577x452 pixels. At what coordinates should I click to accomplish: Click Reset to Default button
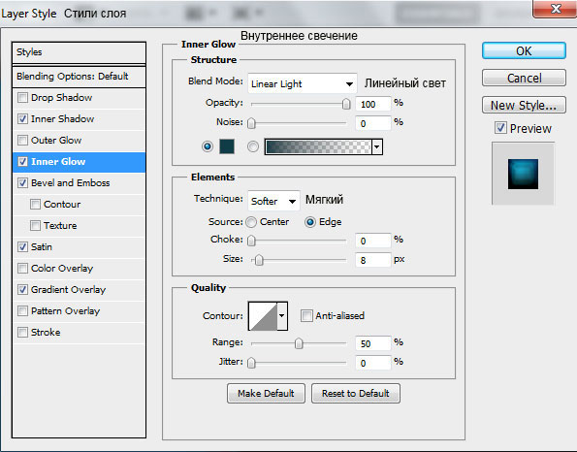[356, 394]
